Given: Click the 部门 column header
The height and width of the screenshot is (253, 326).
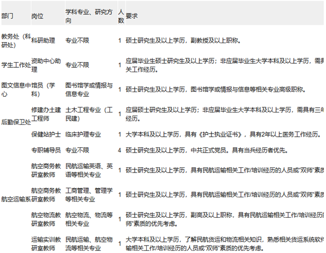Looking at the screenshot, I should click(8, 16).
